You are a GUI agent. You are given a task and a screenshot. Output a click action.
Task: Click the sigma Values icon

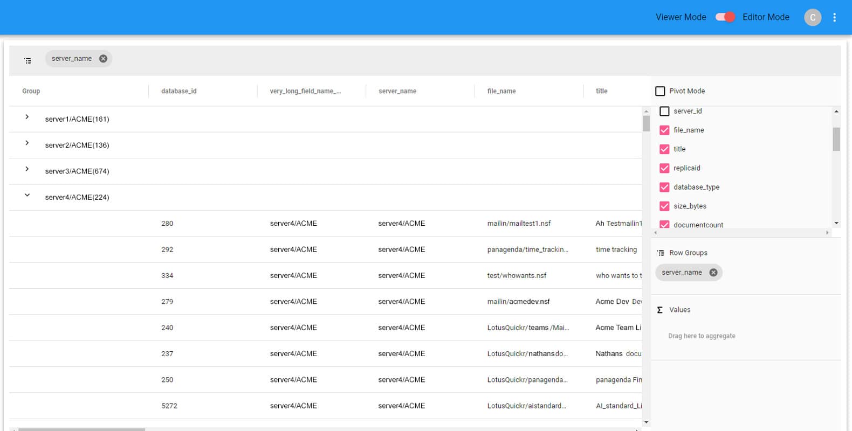click(660, 310)
